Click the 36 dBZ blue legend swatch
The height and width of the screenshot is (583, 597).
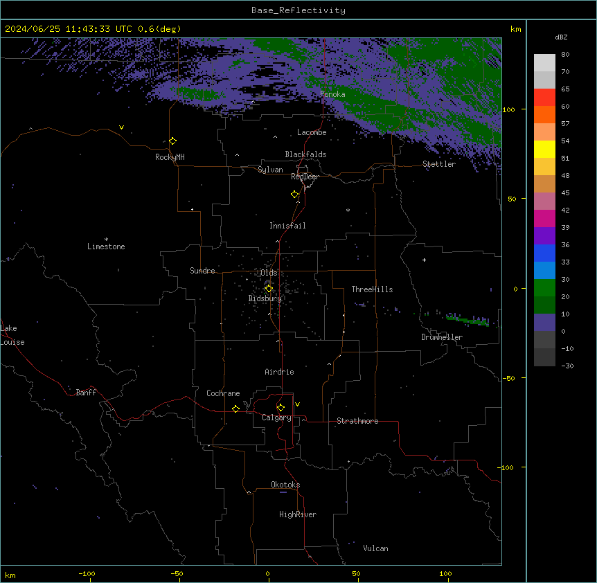pos(544,253)
